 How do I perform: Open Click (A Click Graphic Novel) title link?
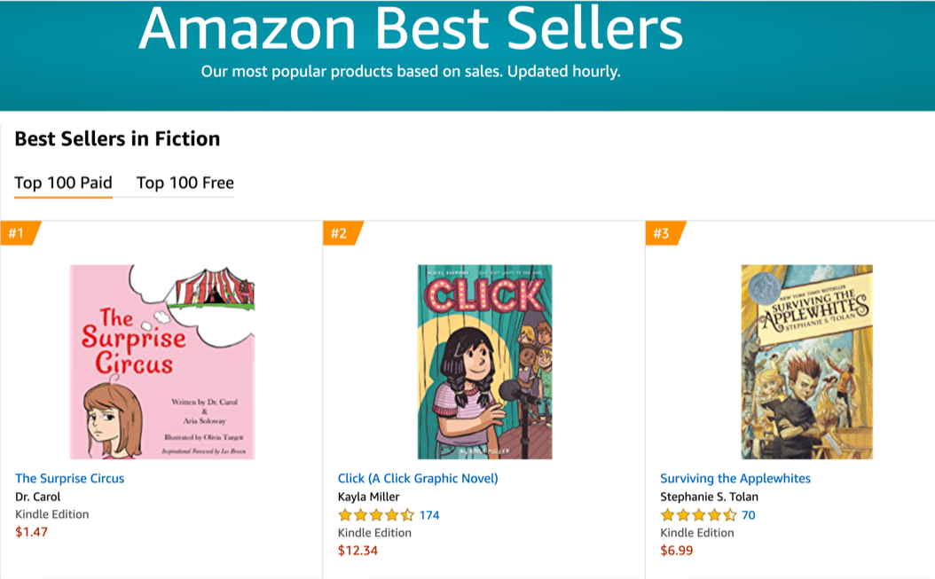click(418, 479)
